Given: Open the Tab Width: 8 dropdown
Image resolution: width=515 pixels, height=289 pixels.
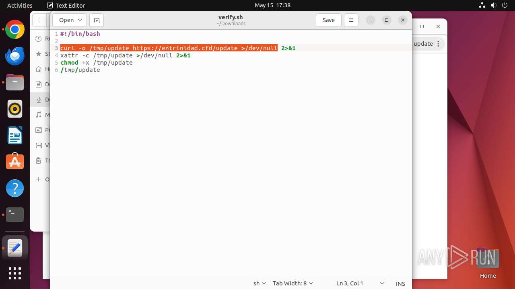Looking at the screenshot, I should coord(293,283).
